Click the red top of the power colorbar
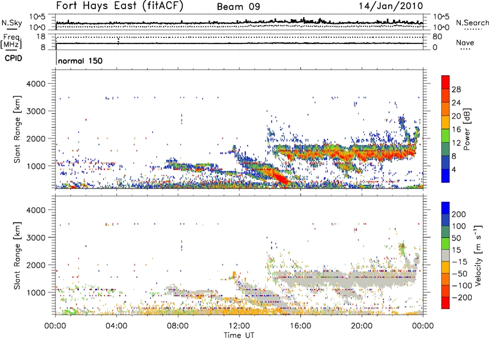Viewport: 489px width, 339px height. (446, 82)
